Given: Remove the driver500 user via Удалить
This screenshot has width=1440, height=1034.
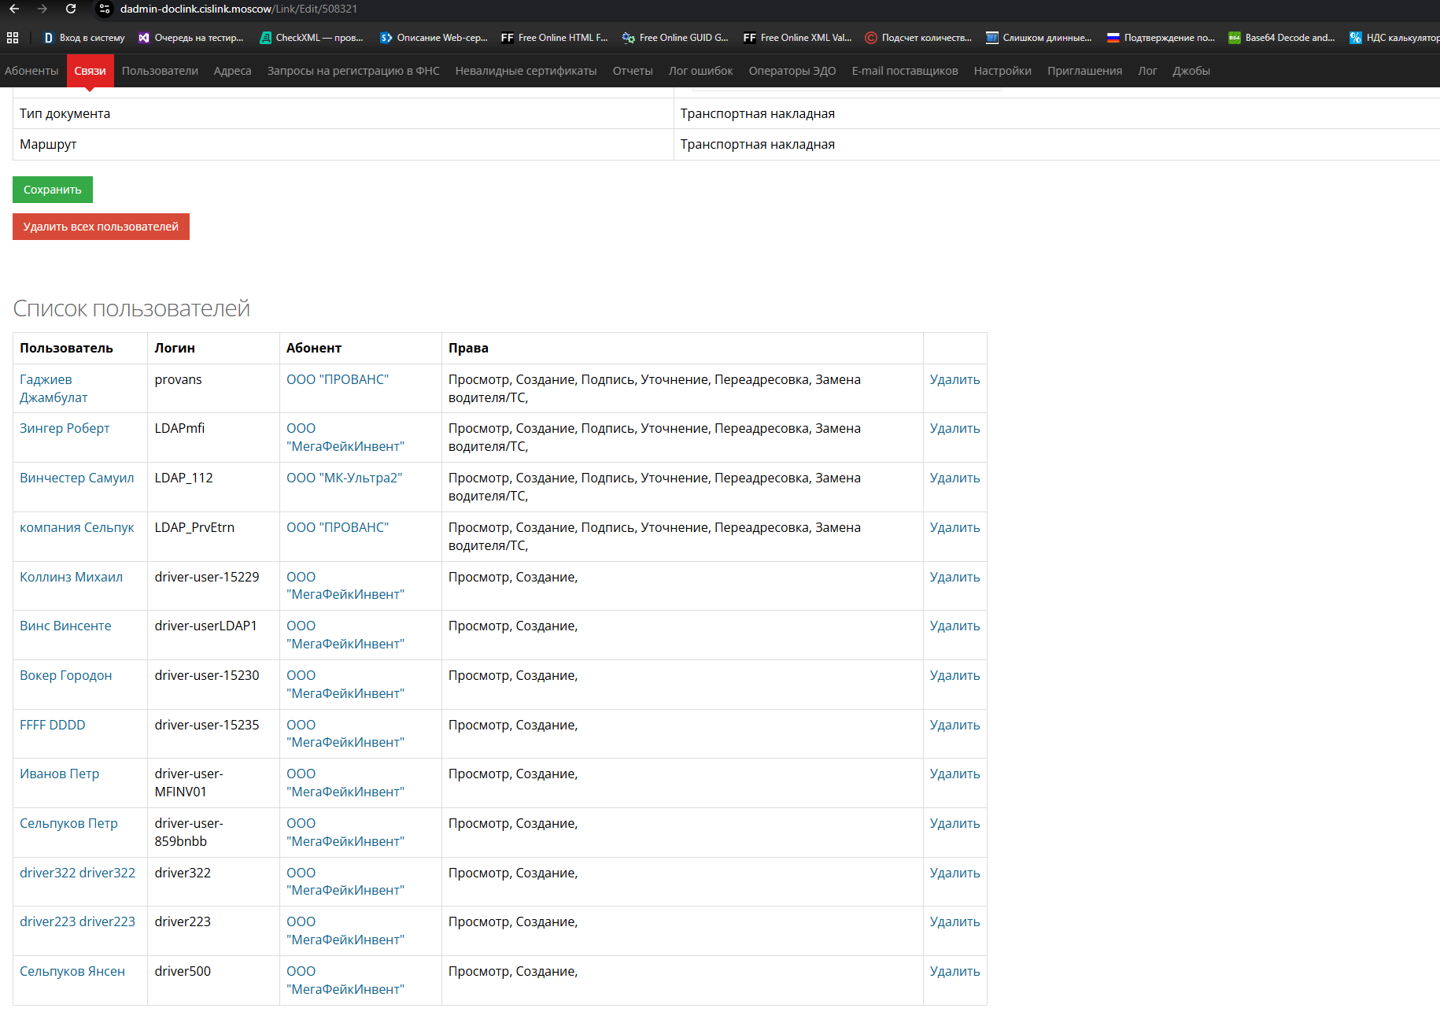Looking at the screenshot, I should pyautogui.click(x=954, y=971).
